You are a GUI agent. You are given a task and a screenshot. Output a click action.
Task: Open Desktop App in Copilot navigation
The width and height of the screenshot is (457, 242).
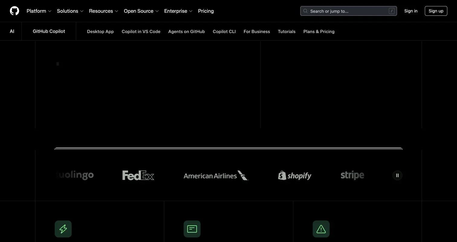click(x=100, y=31)
